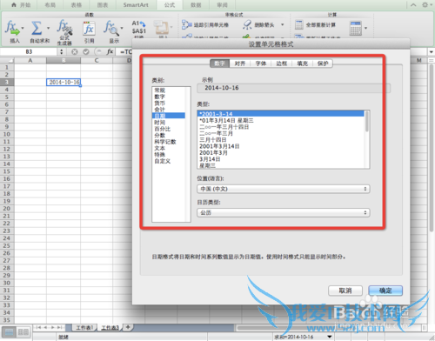This screenshot has width=435, height=341.
Task: Open the SmartArt ribbon tab
Action: tap(136, 5)
